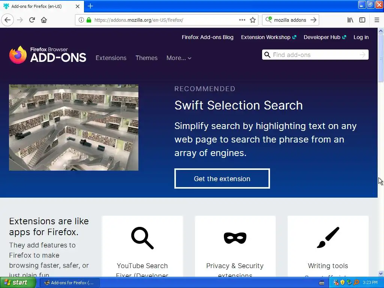The image size is (384, 288).
Task: Open the Themes section
Action: click(x=147, y=58)
